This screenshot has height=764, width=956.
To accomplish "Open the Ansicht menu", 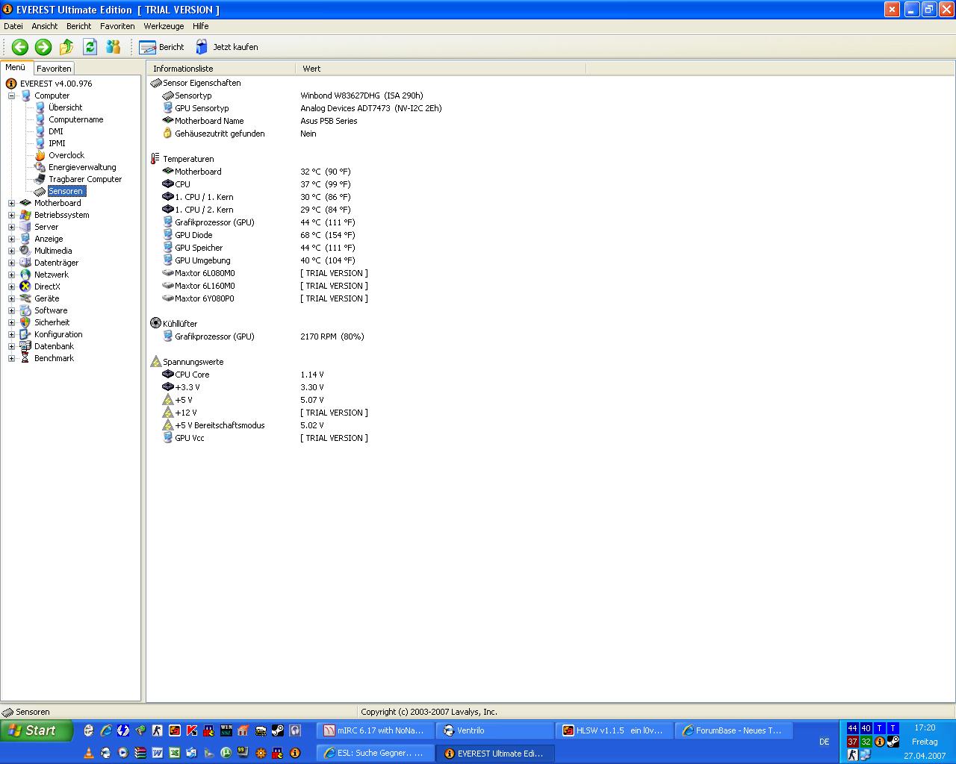I will pyautogui.click(x=45, y=26).
